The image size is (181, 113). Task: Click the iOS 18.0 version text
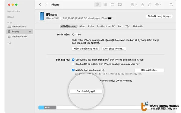pyautogui.click(x=76, y=35)
